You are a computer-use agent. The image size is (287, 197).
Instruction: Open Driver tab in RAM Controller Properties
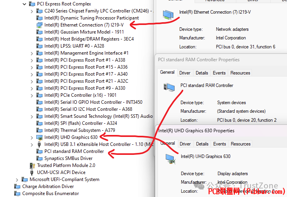click(185, 73)
